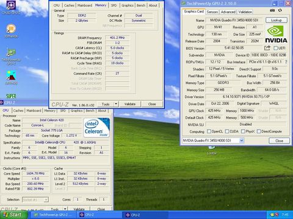
Task: Switch to the Advanced tab in GPU-Z
Action: click(228, 12)
